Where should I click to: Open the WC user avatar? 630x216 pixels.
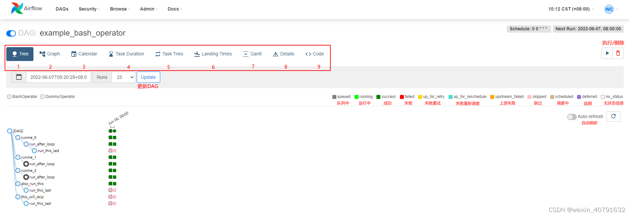609,9
